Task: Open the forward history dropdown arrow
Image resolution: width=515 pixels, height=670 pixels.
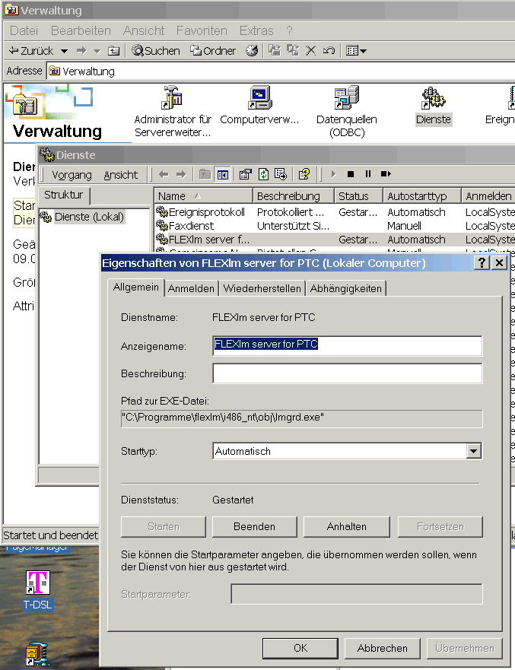Action: click(97, 51)
